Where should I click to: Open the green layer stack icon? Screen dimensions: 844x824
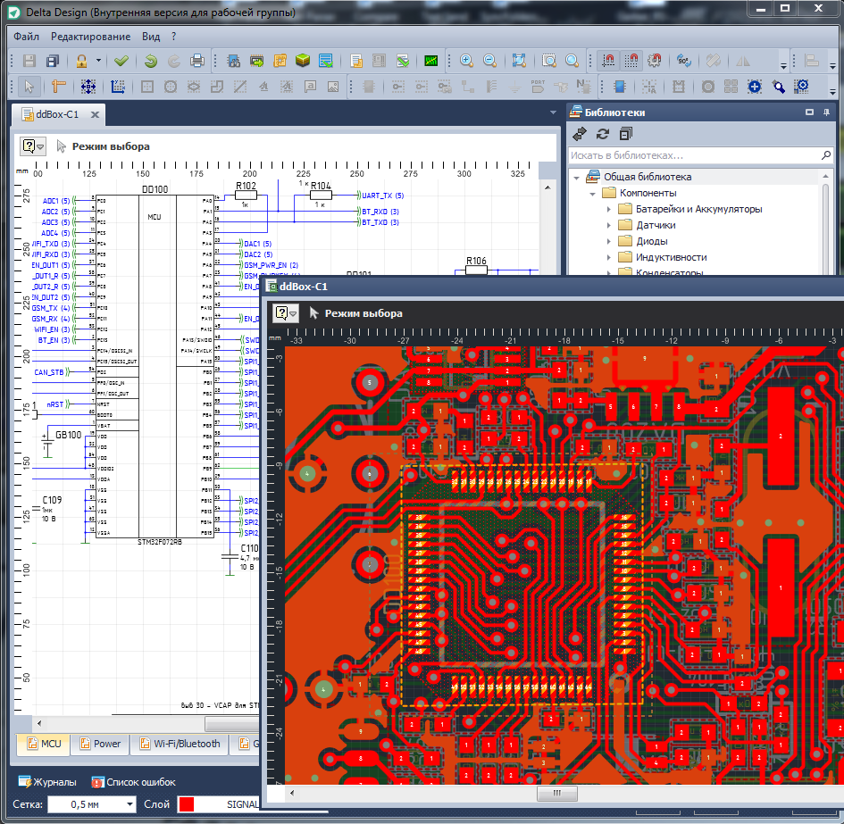tap(303, 61)
